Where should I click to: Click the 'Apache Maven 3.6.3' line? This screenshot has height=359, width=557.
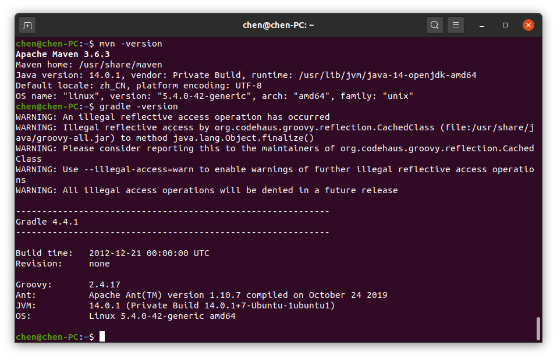(63, 54)
